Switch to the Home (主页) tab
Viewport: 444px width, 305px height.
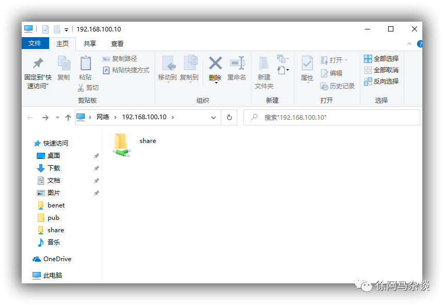[63, 44]
